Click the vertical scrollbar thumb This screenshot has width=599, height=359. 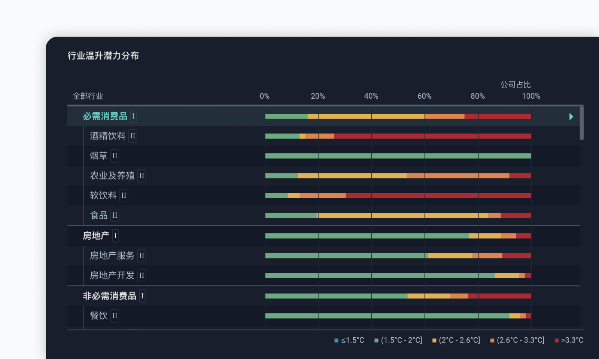(x=581, y=123)
